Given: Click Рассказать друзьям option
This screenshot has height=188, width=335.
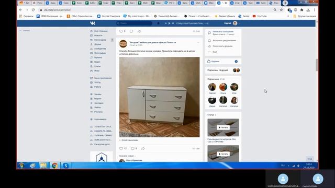Looking at the screenshot, I should click(x=222, y=46).
